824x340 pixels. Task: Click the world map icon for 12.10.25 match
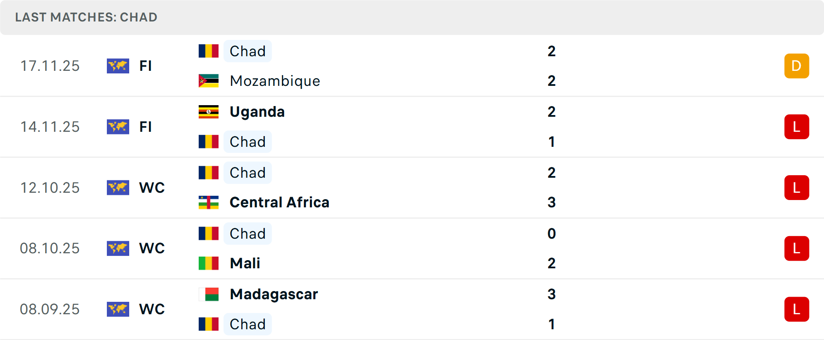(x=118, y=188)
